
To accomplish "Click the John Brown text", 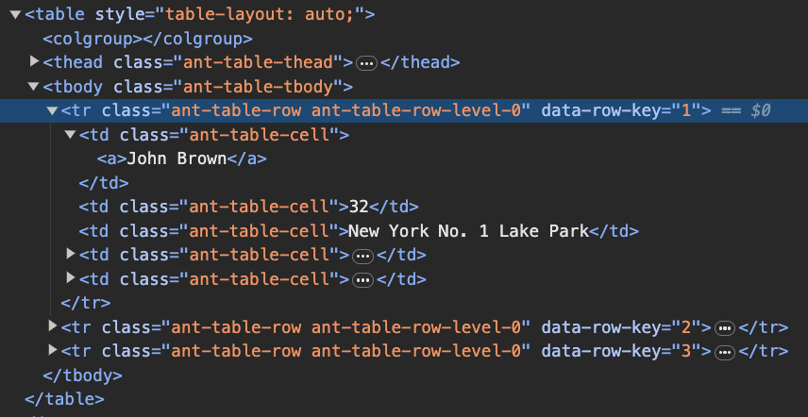I will coord(177,158).
